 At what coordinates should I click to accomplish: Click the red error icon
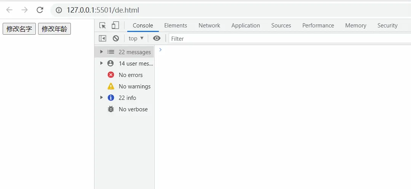[x=111, y=75]
